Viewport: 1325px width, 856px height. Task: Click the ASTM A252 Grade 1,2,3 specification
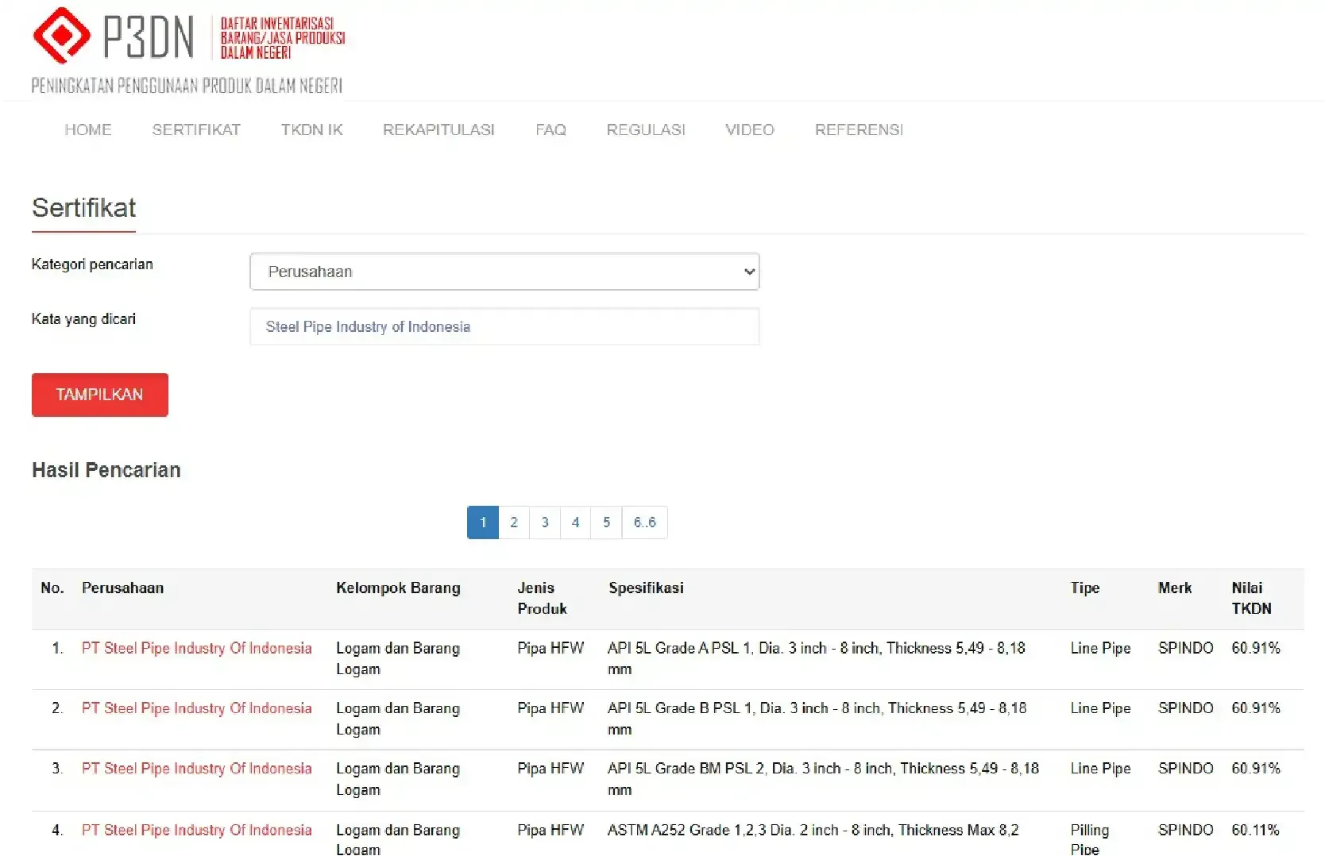[813, 830]
